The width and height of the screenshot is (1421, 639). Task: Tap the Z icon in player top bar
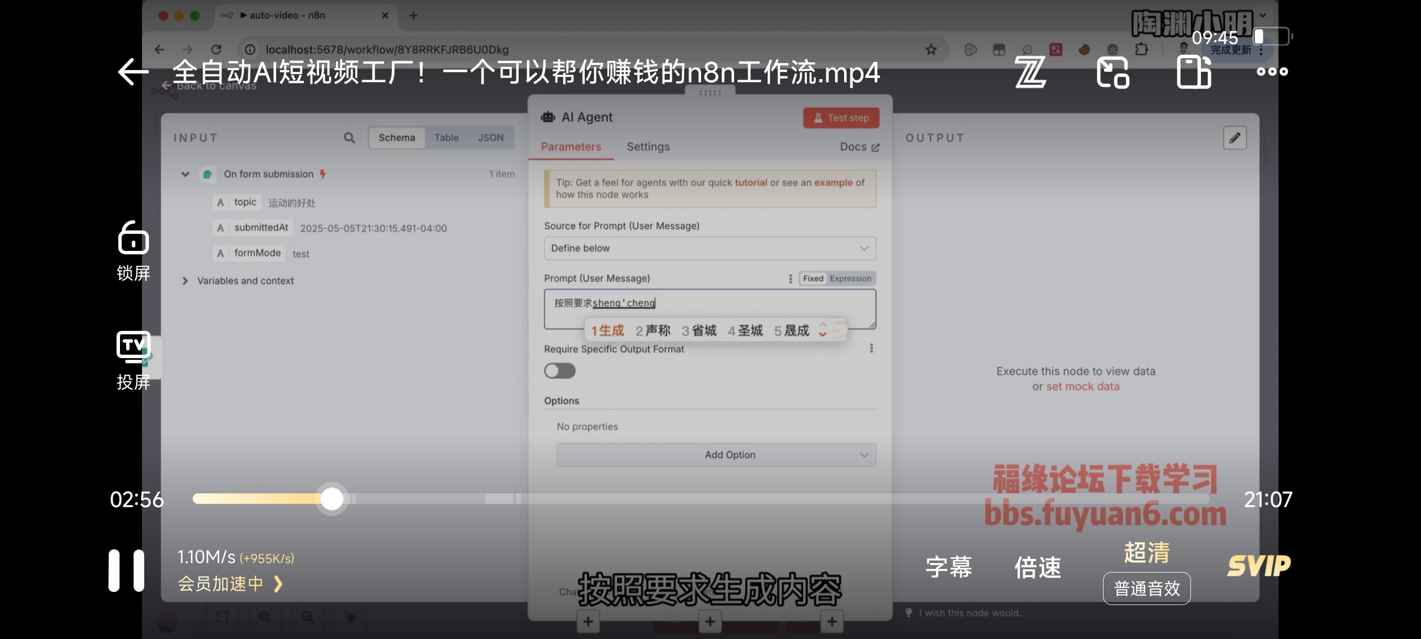point(1030,72)
